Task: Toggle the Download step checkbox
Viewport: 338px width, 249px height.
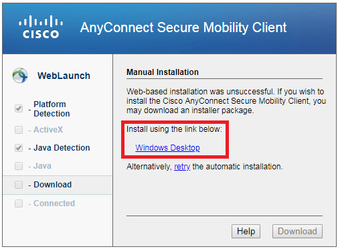Action: 19,185
